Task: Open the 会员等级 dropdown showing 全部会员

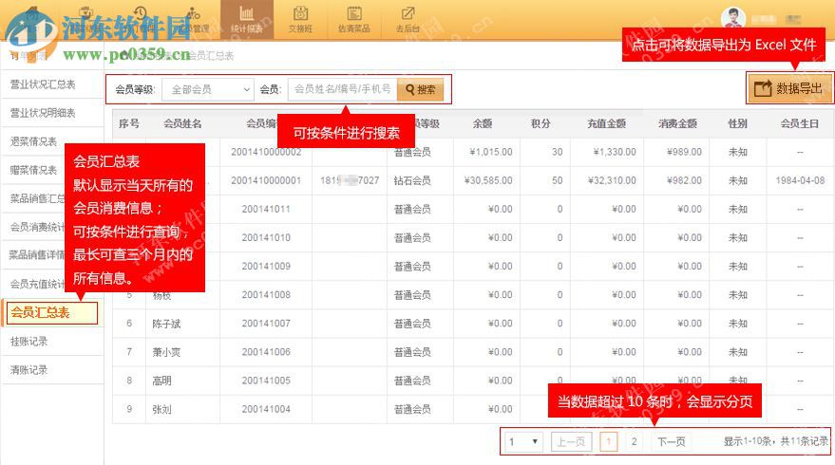Action: pos(208,89)
